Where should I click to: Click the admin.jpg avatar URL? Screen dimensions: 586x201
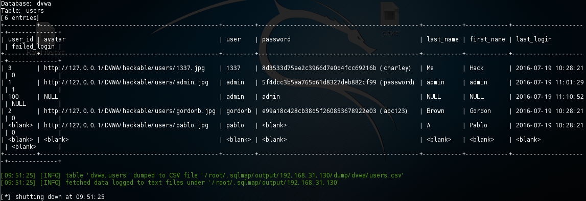coord(126,82)
